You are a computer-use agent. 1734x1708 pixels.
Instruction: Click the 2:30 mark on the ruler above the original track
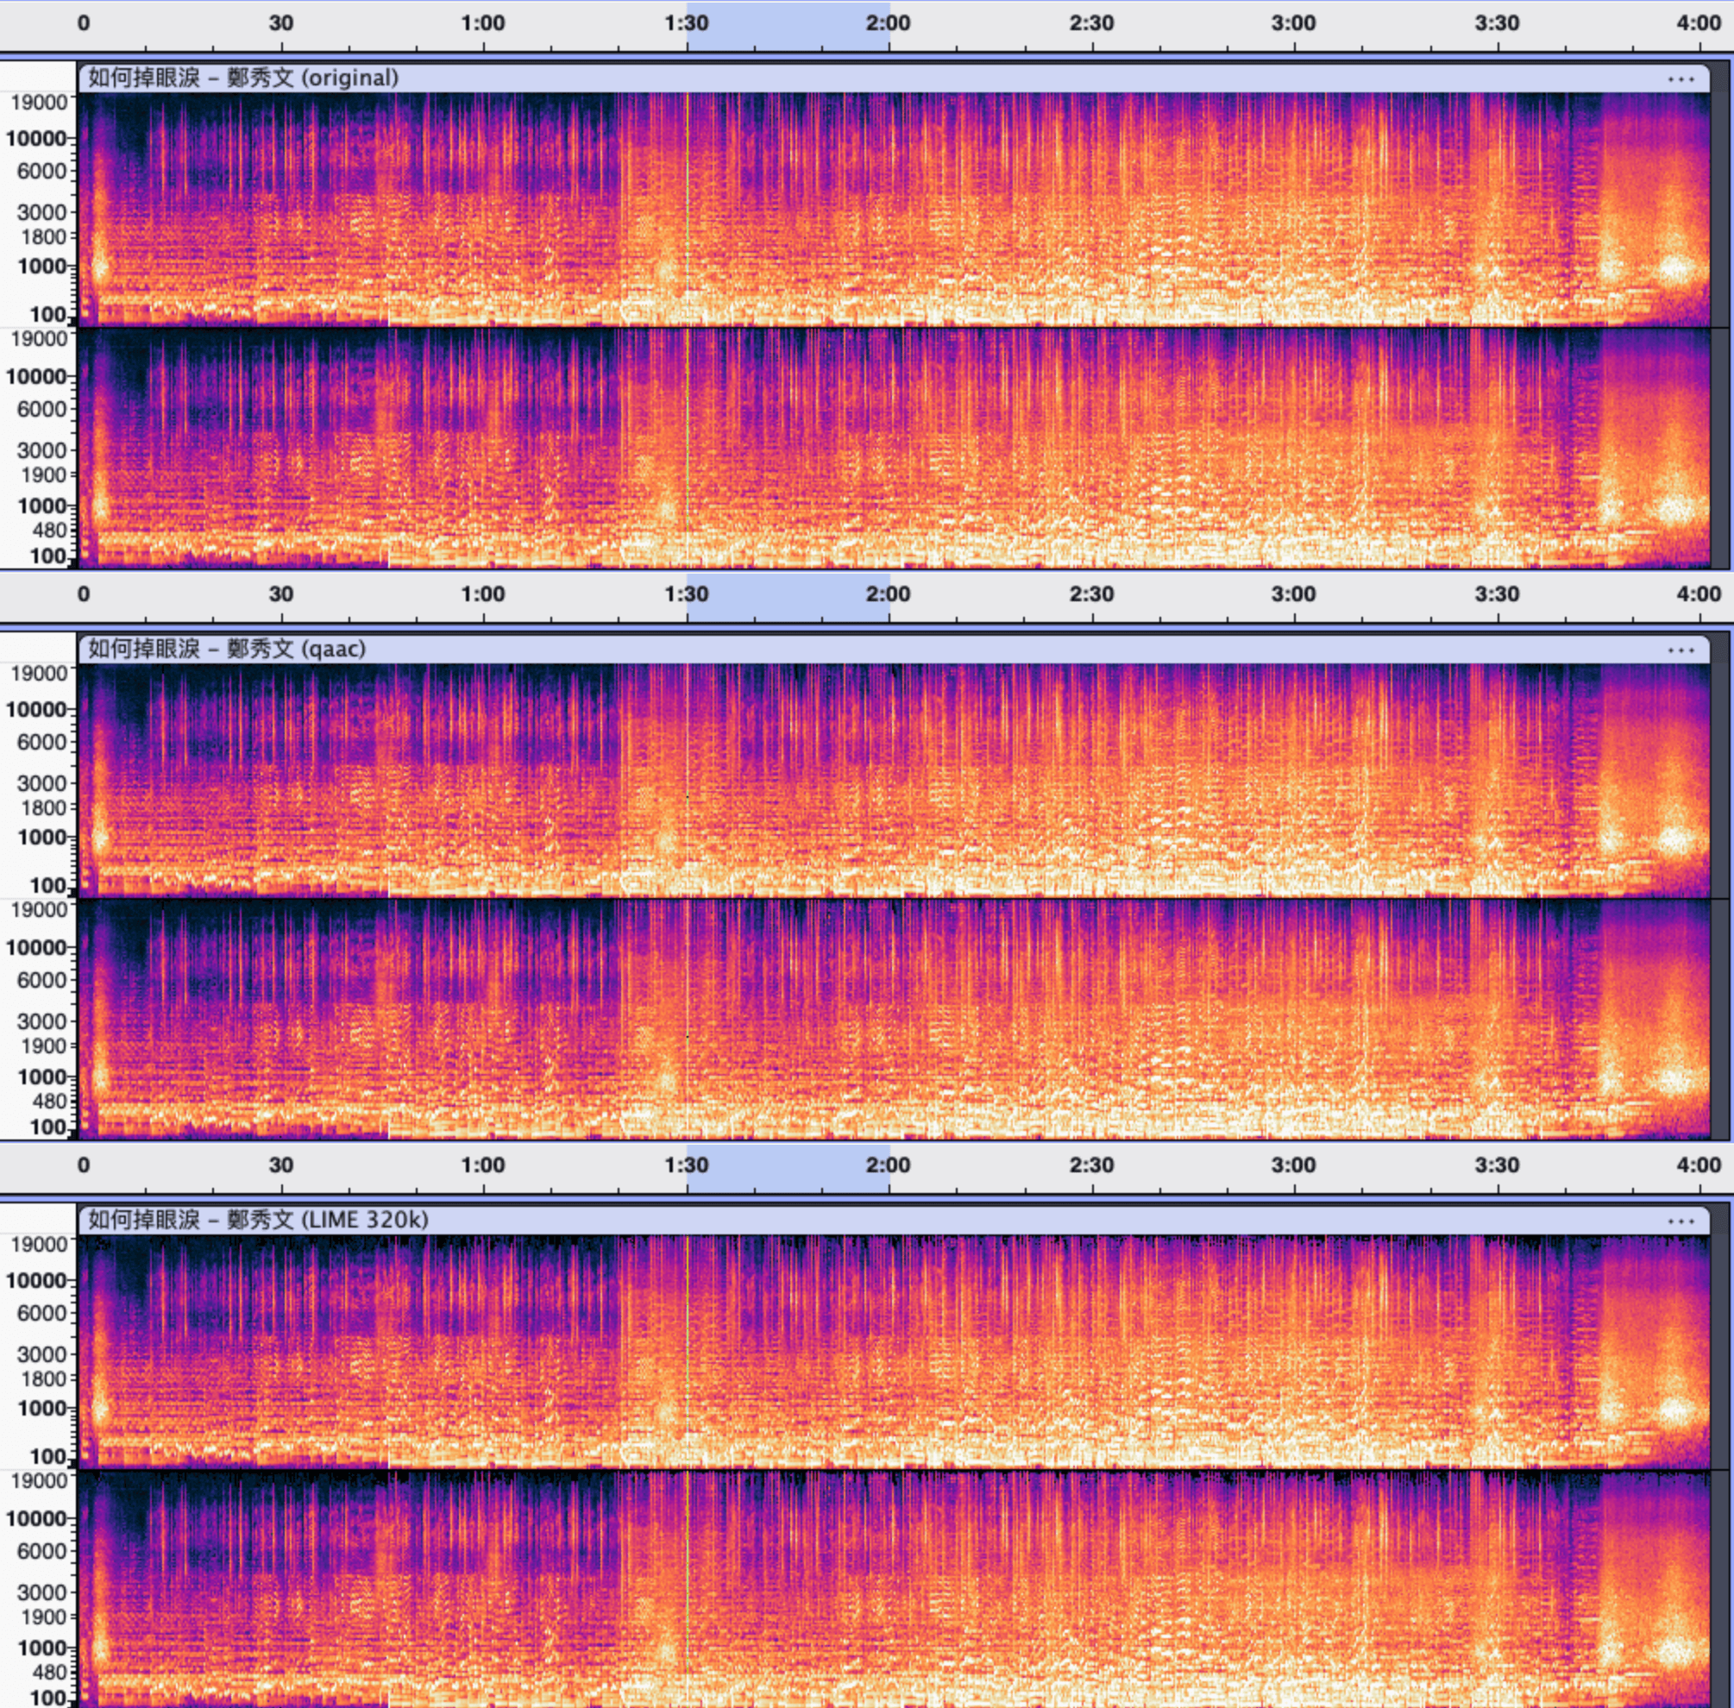tap(1091, 23)
